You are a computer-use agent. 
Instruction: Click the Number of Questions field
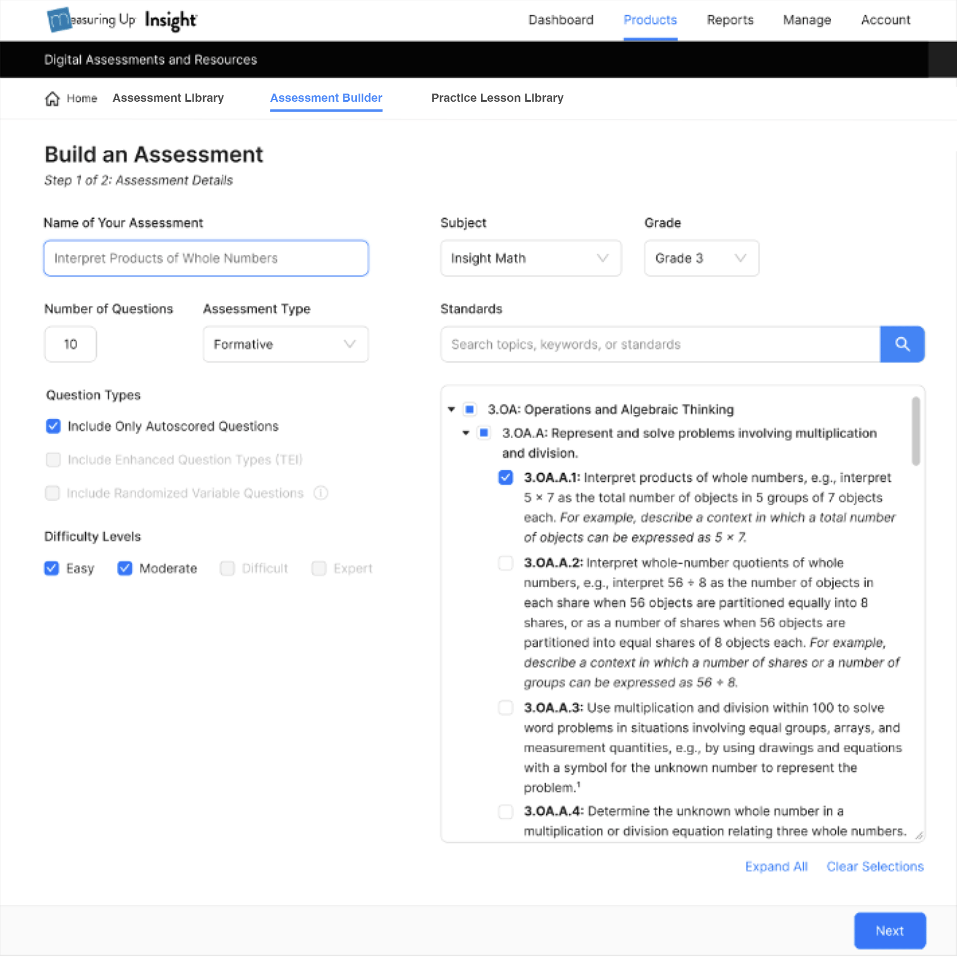coord(70,344)
